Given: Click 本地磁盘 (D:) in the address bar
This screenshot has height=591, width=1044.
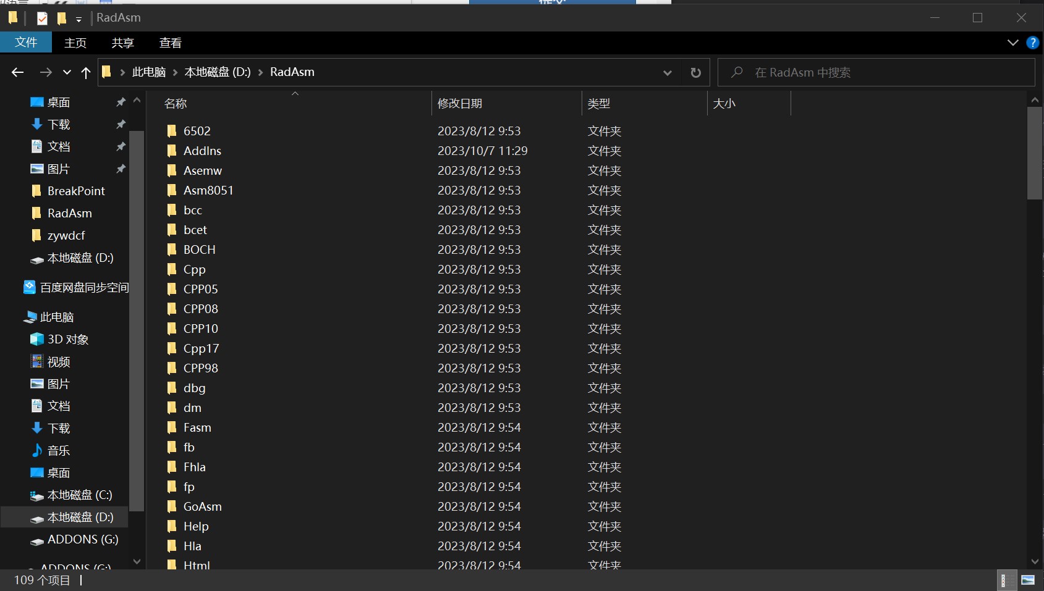Looking at the screenshot, I should click(x=218, y=72).
